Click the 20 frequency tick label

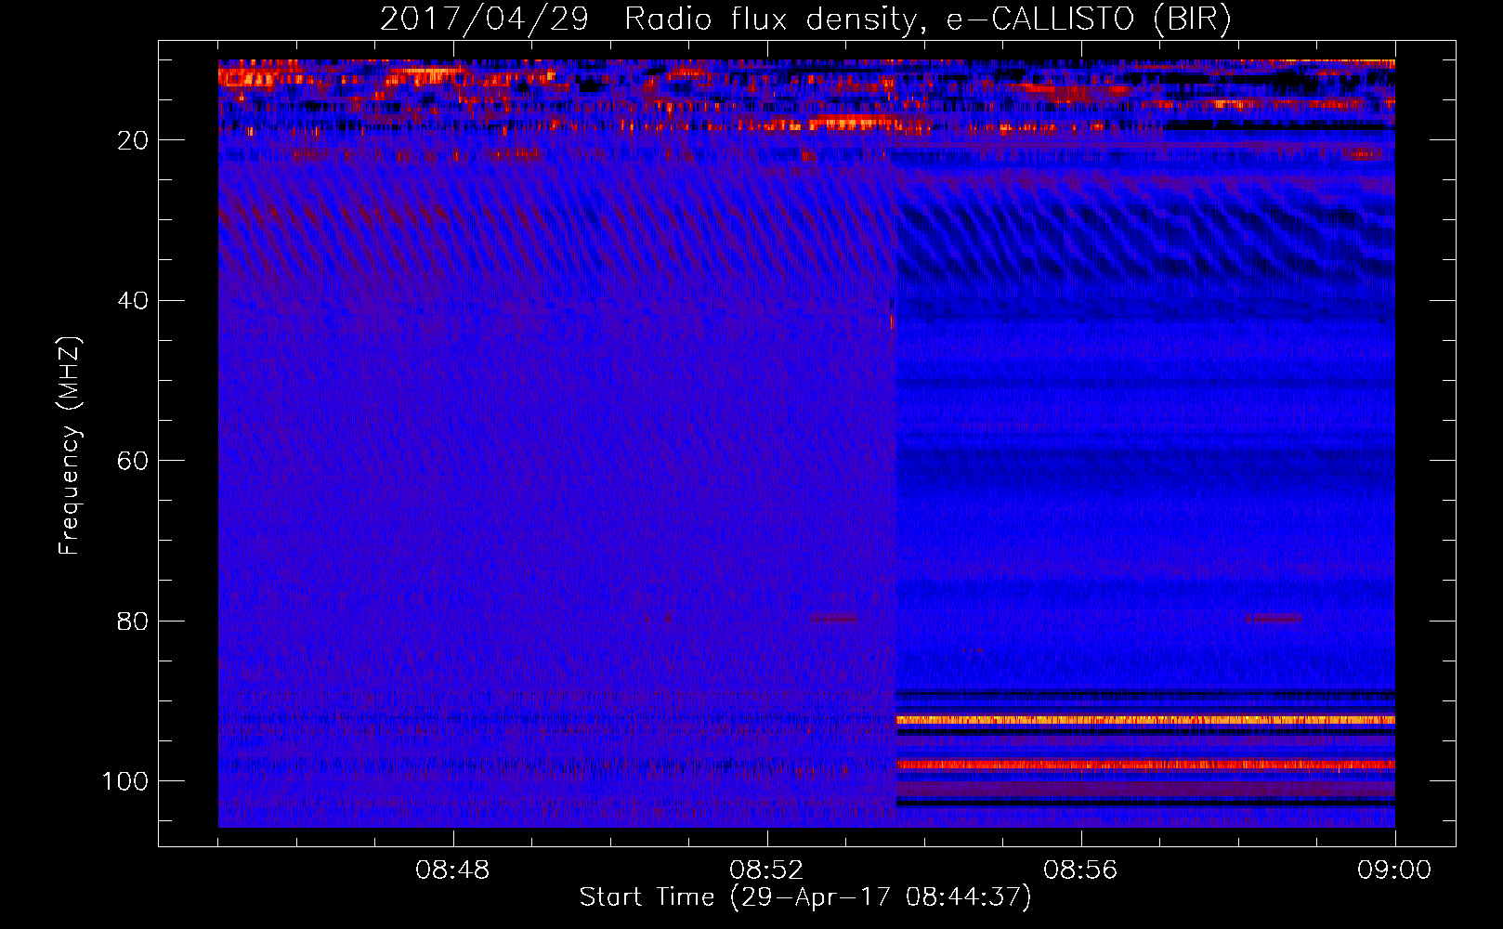coord(133,140)
